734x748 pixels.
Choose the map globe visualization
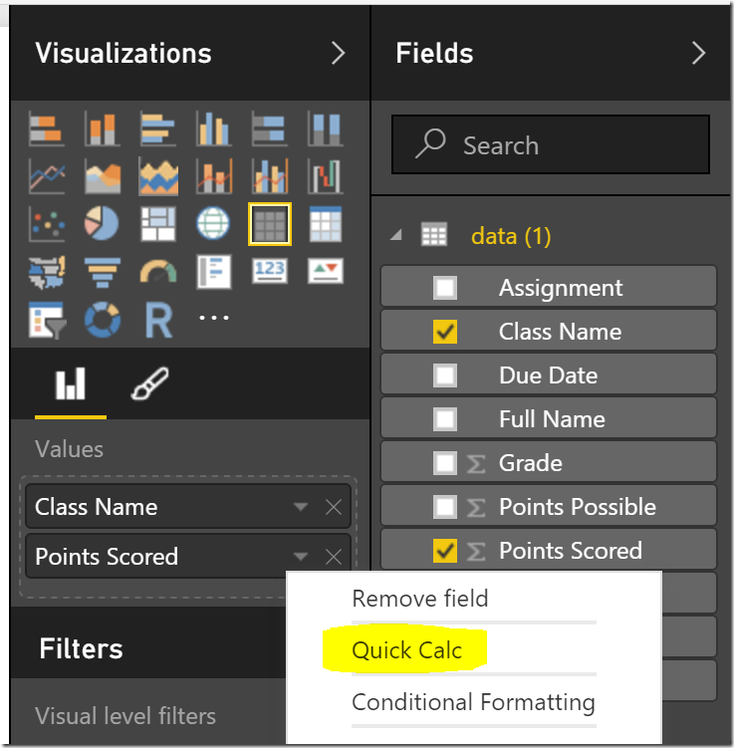pyautogui.click(x=213, y=224)
